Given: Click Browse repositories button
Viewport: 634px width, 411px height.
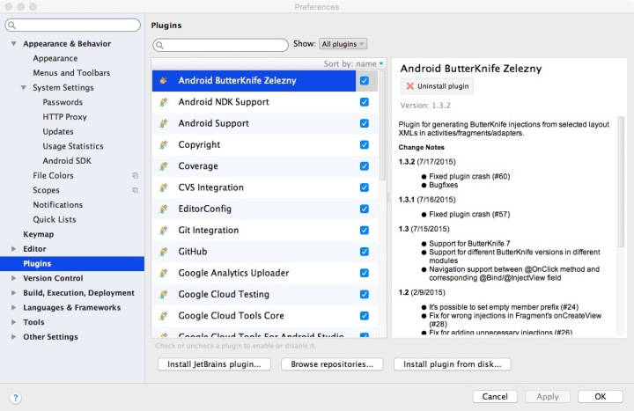Looking at the screenshot, I should [332, 364].
